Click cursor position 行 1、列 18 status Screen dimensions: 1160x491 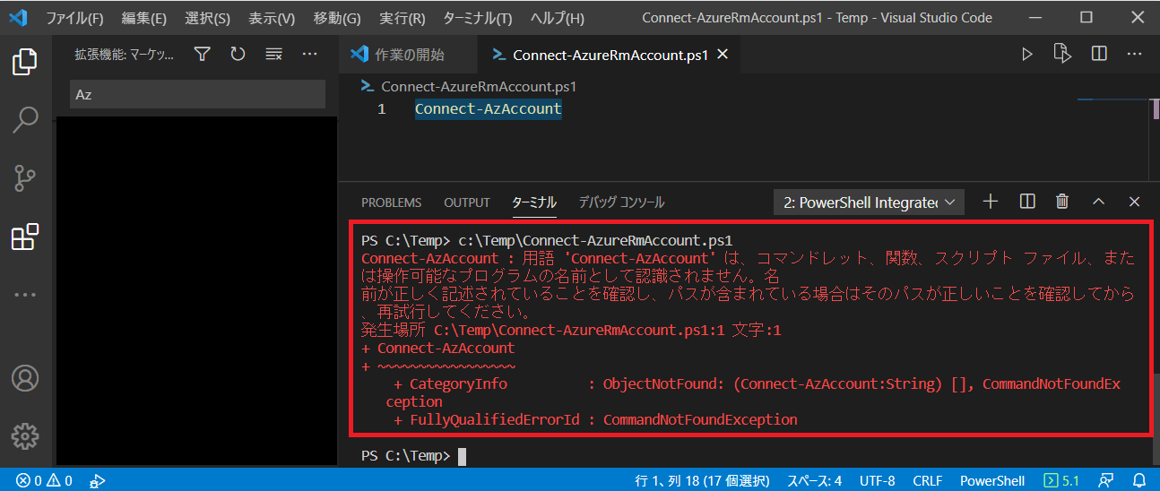coord(701,480)
